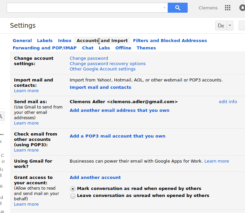This screenshot has width=245, height=213.
Task: Open Change password recovery options
Action: tap(107, 63)
